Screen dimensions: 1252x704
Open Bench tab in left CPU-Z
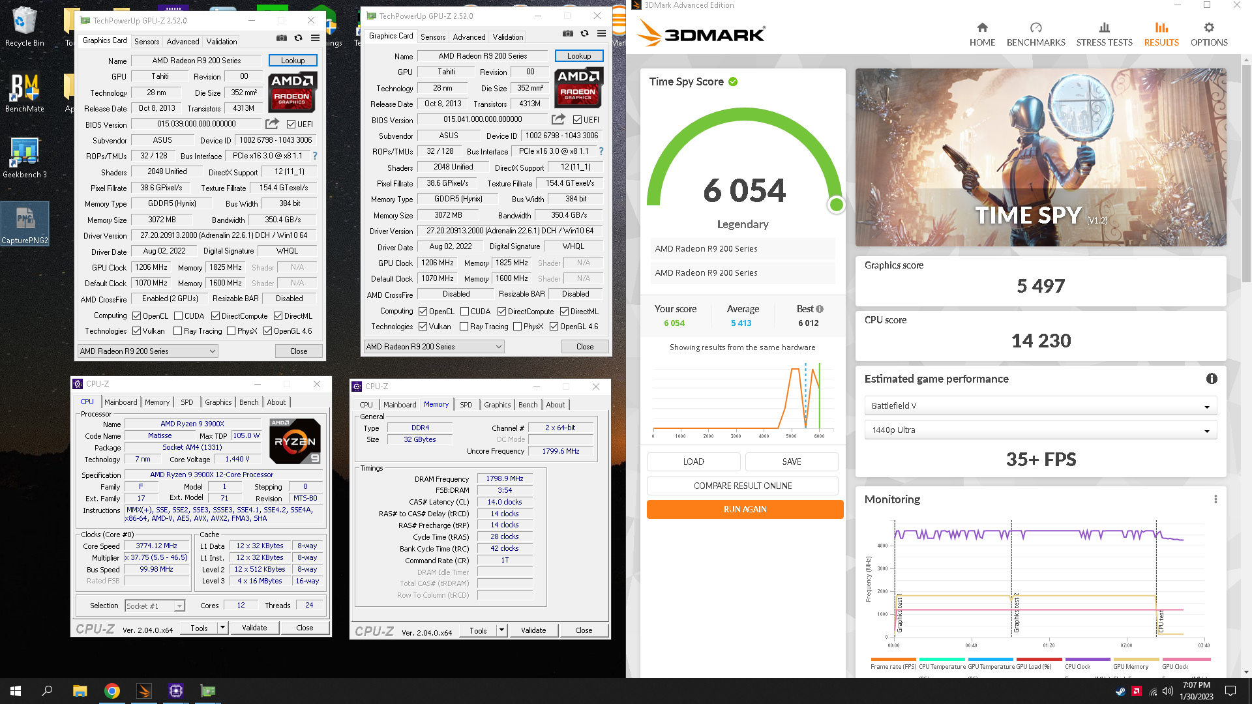[248, 402]
